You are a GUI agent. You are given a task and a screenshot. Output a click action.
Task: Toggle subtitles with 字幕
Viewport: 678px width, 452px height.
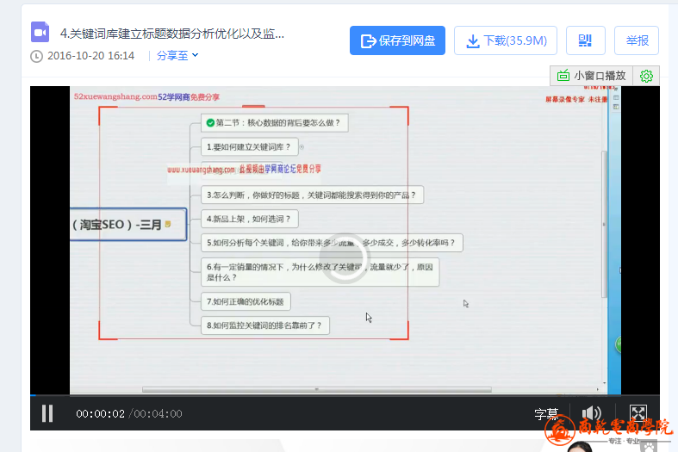pyautogui.click(x=546, y=414)
